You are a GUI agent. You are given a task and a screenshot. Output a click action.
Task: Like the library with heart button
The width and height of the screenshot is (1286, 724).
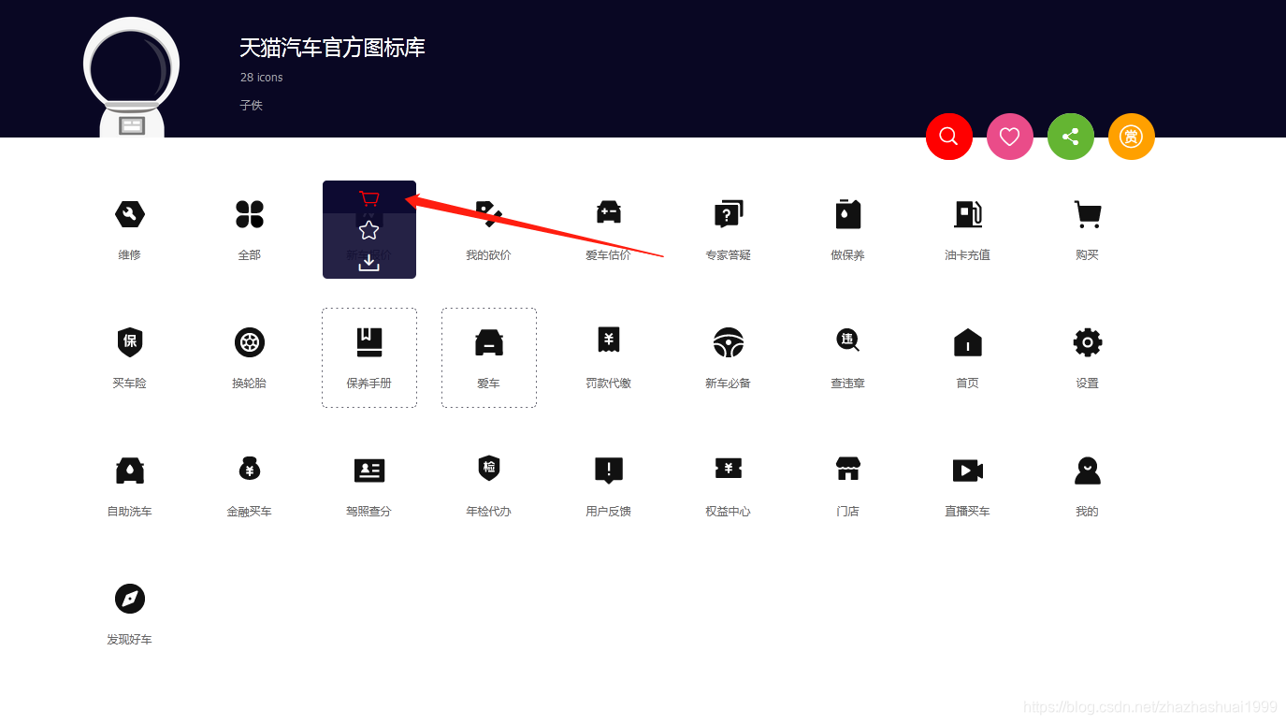pos(1010,137)
